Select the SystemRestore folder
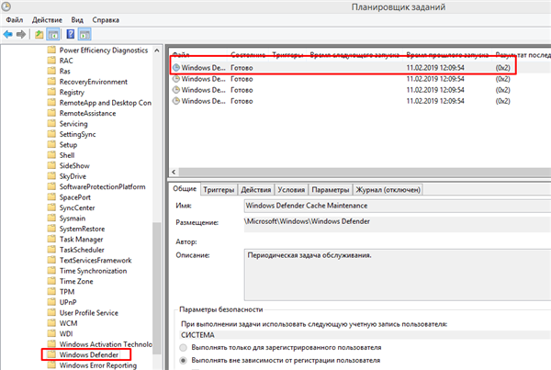The width and height of the screenshot is (551, 370). [82, 229]
